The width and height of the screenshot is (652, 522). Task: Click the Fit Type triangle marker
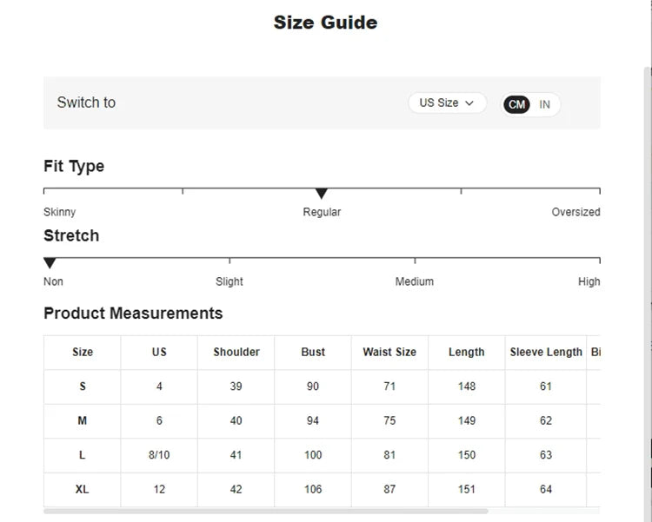321,194
